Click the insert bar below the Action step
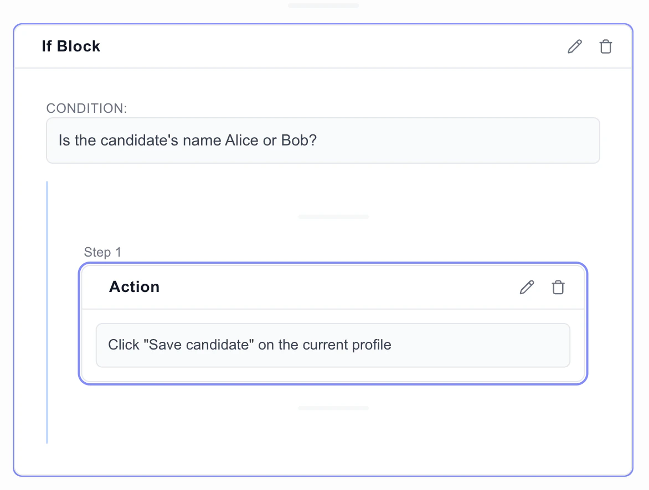The width and height of the screenshot is (649, 490). click(333, 408)
